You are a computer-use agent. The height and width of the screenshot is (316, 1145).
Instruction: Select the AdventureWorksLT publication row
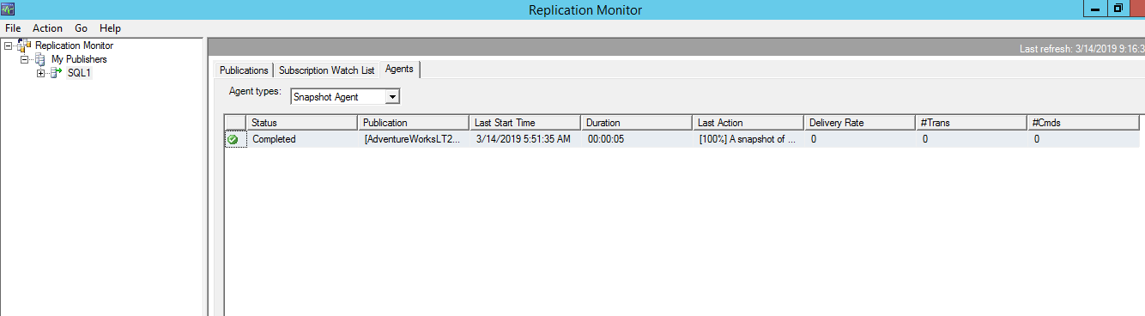click(682, 139)
